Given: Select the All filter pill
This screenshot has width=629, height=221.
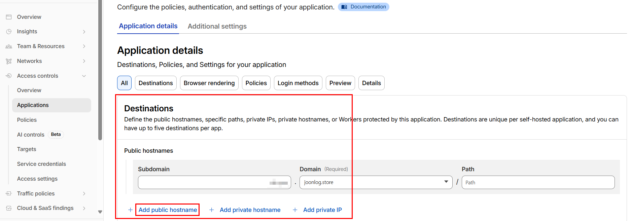Looking at the screenshot, I should click(x=124, y=83).
